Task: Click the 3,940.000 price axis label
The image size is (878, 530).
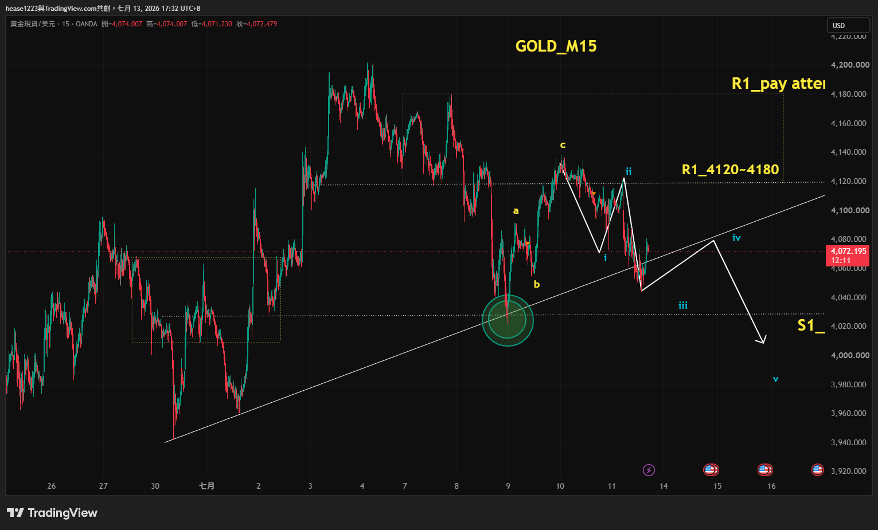Action: [x=848, y=442]
